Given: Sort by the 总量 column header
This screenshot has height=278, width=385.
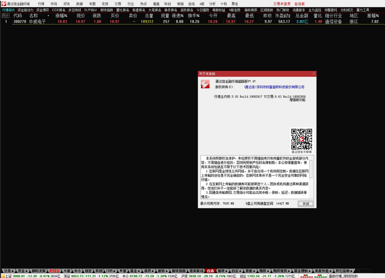Looking at the screenshot, I should pyautogui.click(x=149, y=16).
